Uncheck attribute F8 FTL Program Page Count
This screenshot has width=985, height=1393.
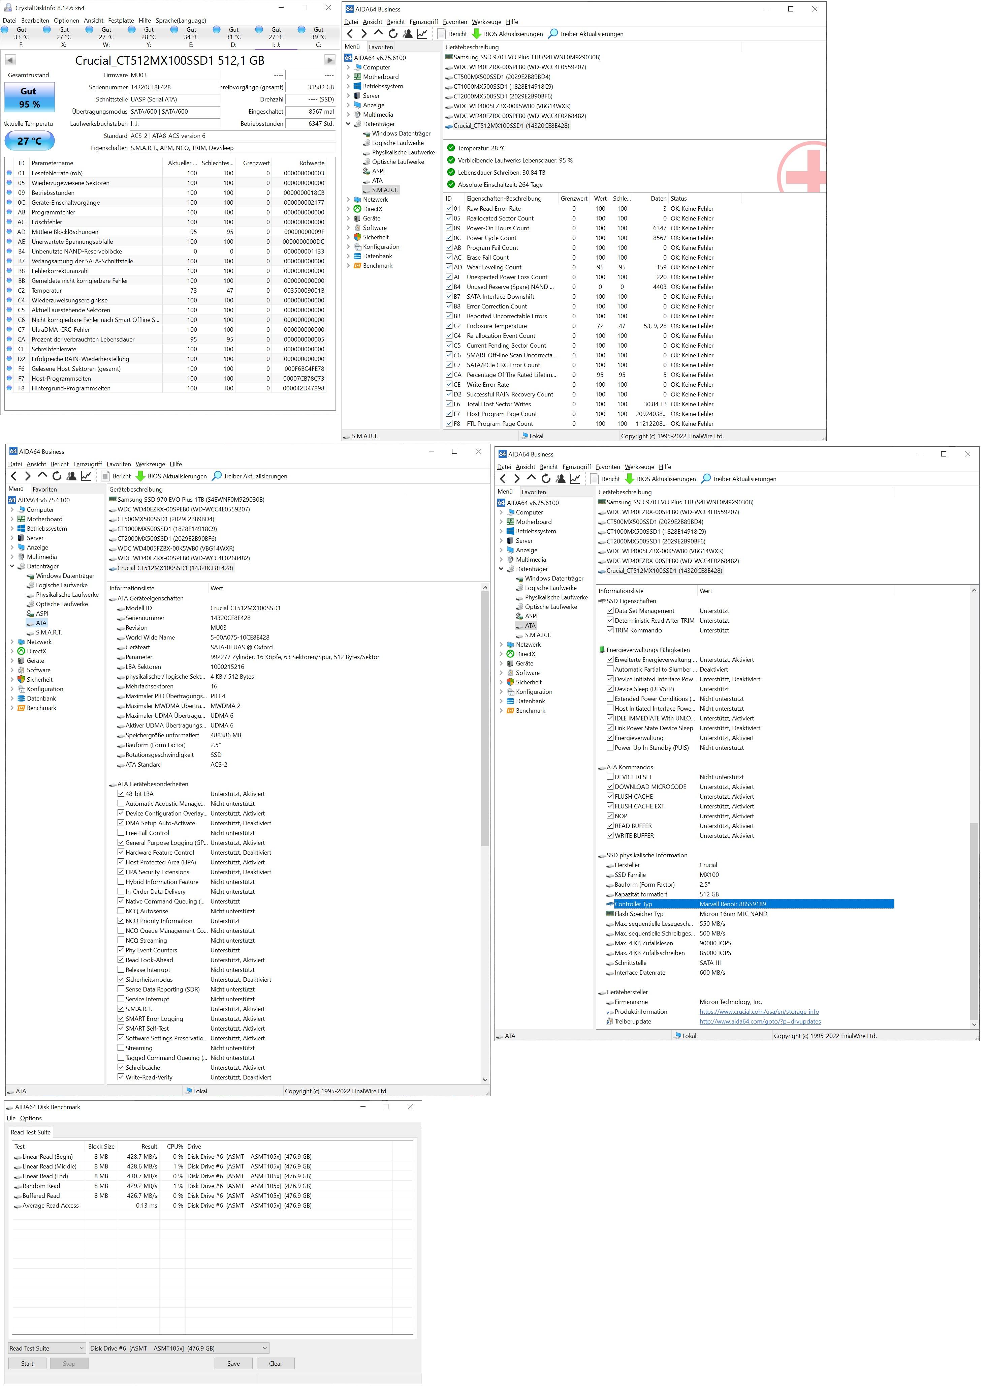pyautogui.click(x=449, y=424)
